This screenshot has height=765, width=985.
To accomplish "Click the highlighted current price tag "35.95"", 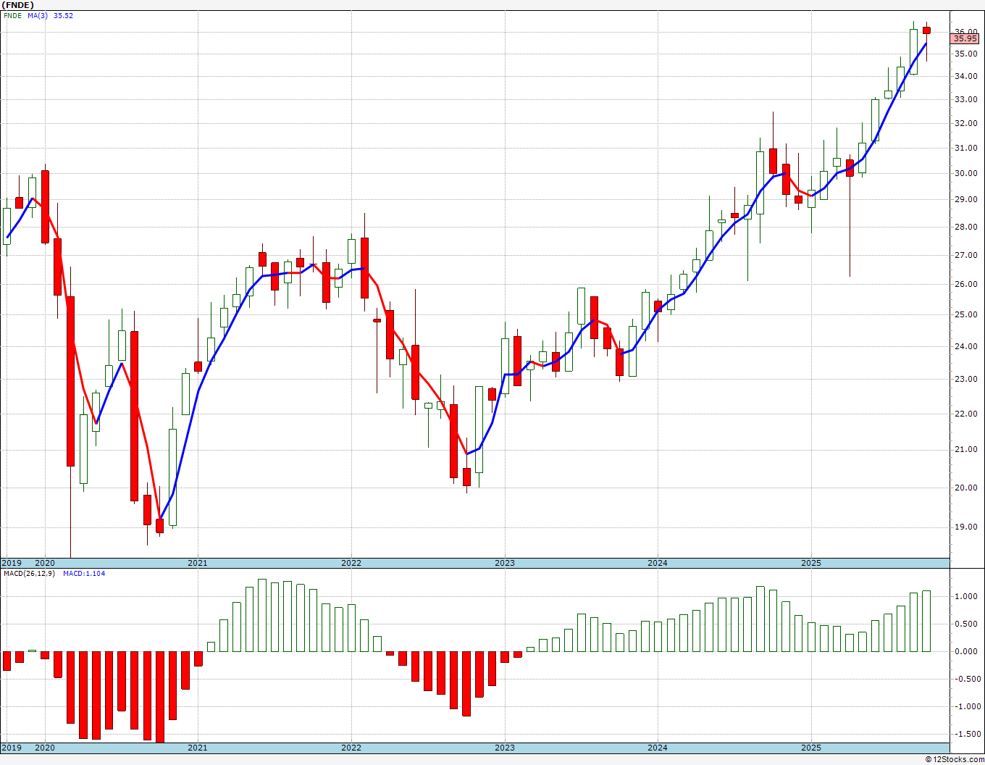I will click(x=965, y=38).
